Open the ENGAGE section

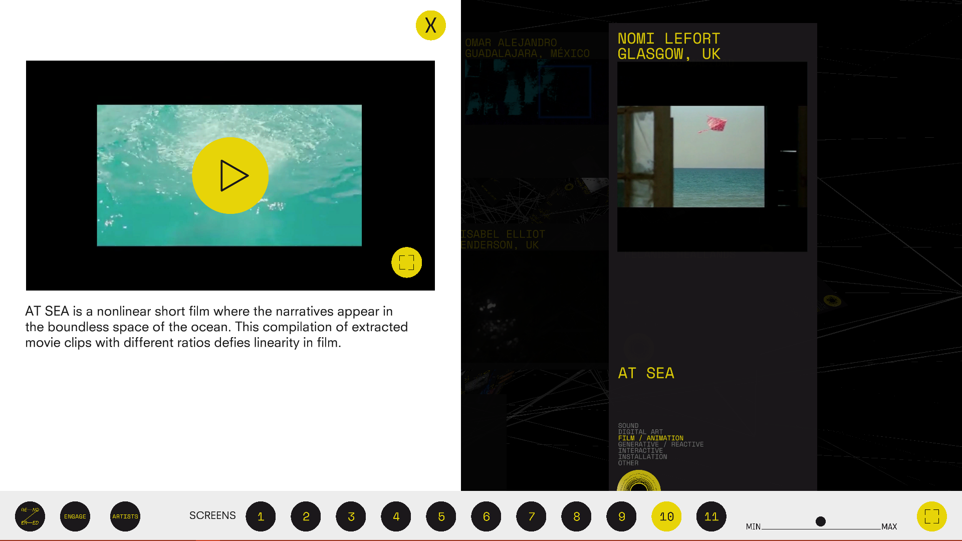(x=75, y=516)
